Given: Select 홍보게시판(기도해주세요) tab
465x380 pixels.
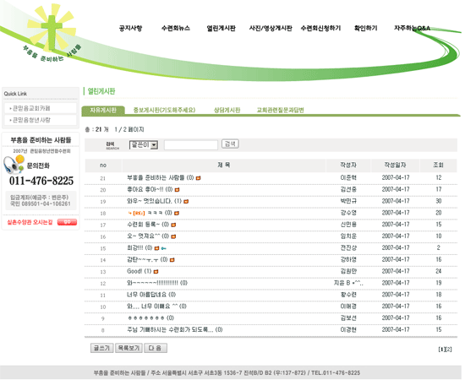Looking at the screenshot, I should coord(164,110).
